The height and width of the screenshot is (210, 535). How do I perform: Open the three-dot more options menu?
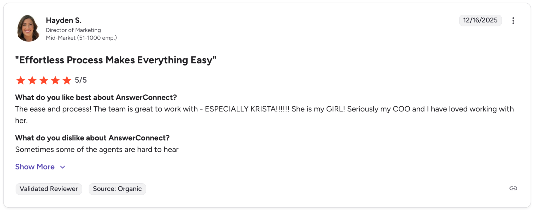click(x=513, y=21)
